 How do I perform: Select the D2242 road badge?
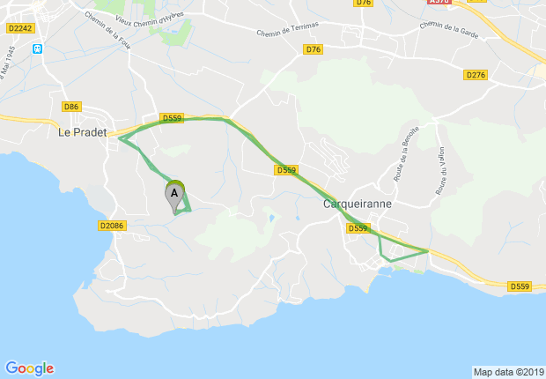click(x=20, y=28)
